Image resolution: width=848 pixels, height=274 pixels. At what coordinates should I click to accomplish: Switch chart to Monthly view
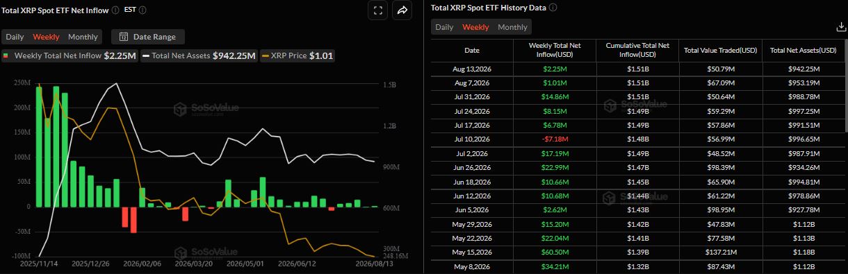[83, 37]
